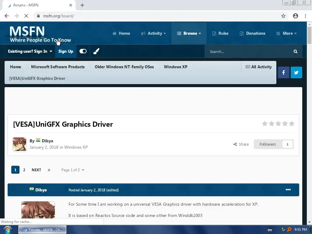Image resolution: width=312 pixels, height=234 pixels.
Task: Click Home in the breadcrumb trail
Action: point(16,67)
